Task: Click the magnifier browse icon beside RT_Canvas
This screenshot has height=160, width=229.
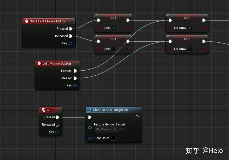Action: (x=126, y=129)
